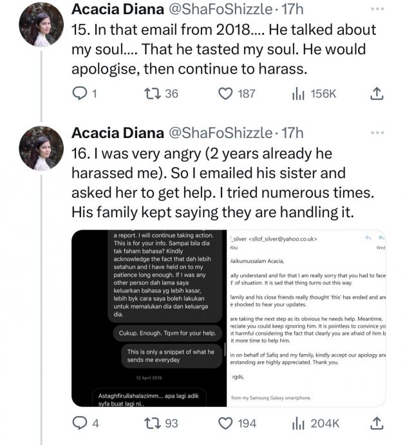View analytics for tweet with 156K views
This screenshot has width=405, height=445.
tap(298, 94)
